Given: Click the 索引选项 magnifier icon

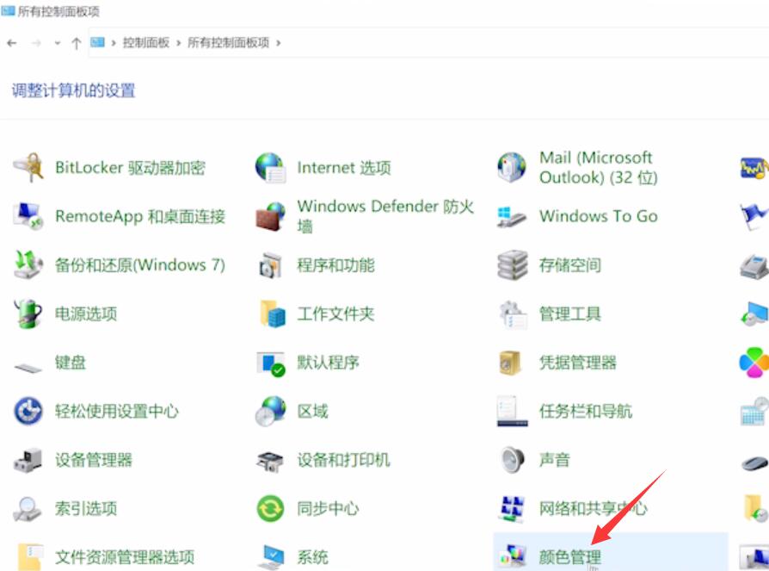Looking at the screenshot, I should tap(28, 509).
